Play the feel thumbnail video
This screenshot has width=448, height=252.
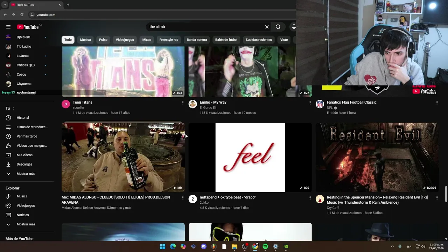tap(250, 157)
